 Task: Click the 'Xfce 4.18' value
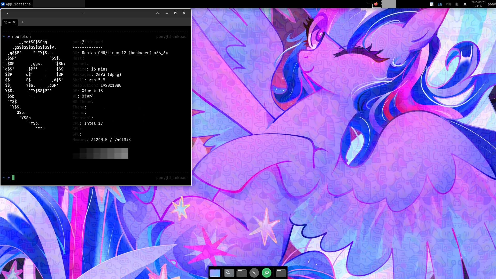(92, 91)
